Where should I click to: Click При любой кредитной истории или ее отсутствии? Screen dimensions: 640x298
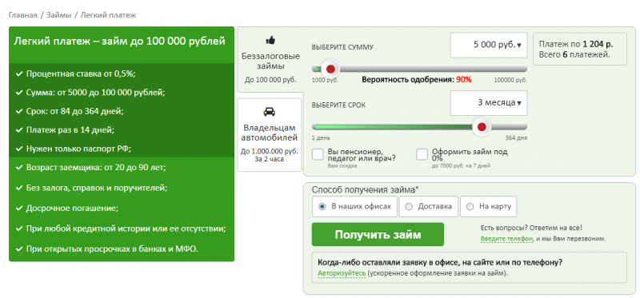(126, 228)
